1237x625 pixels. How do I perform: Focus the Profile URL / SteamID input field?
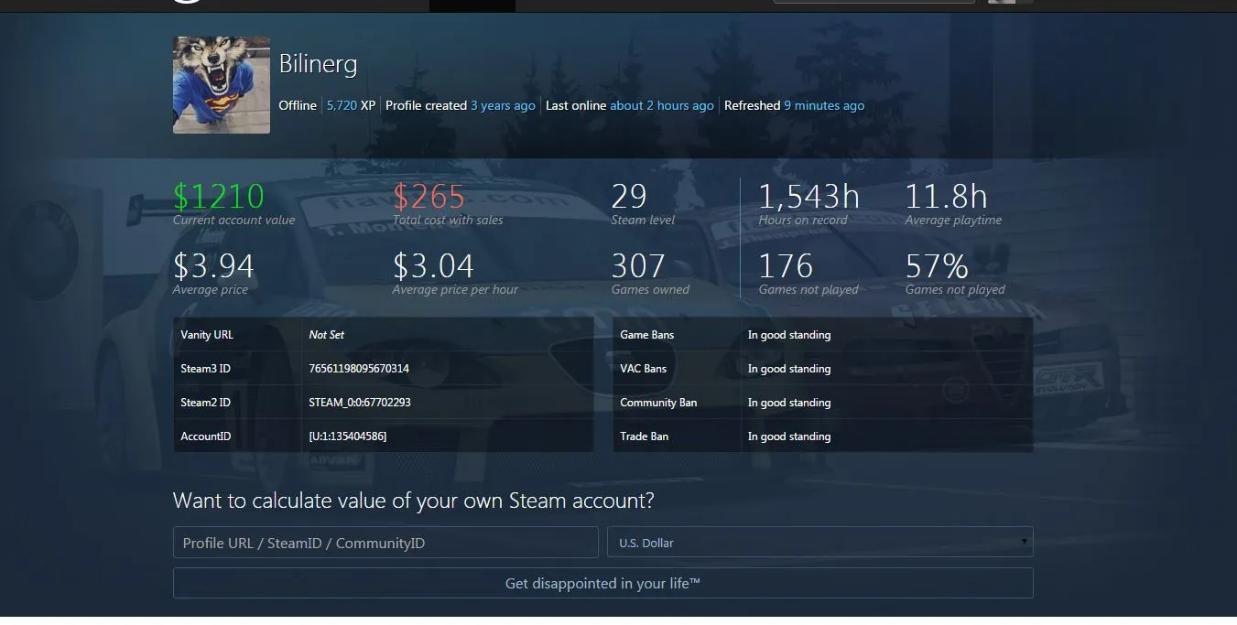(x=385, y=543)
